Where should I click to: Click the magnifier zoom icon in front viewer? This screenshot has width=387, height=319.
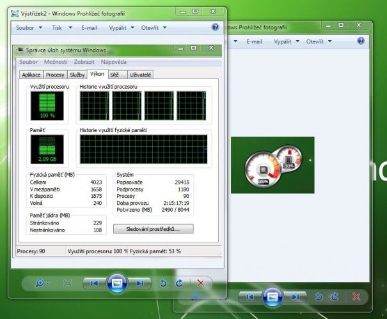40,283
